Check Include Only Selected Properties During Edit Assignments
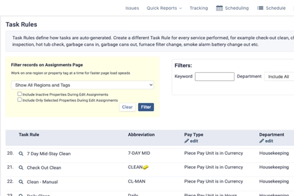This screenshot has height=196, width=294. coord(20,99)
